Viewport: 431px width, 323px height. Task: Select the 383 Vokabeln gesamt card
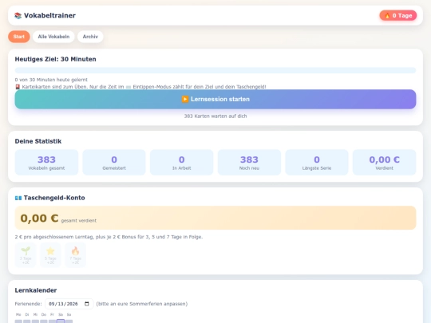(x=46, y=163)
